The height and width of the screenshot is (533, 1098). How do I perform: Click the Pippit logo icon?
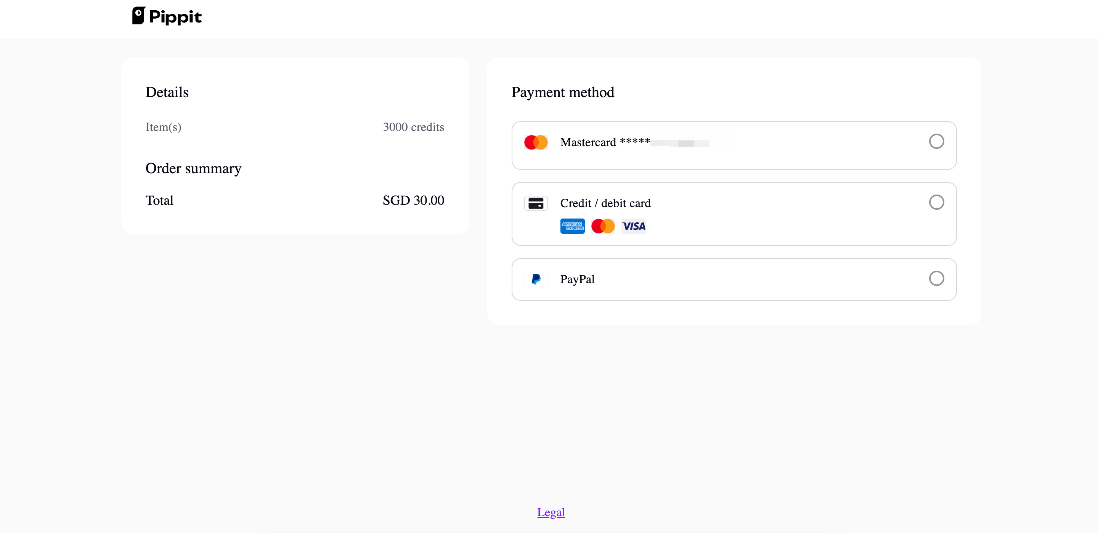138,16
